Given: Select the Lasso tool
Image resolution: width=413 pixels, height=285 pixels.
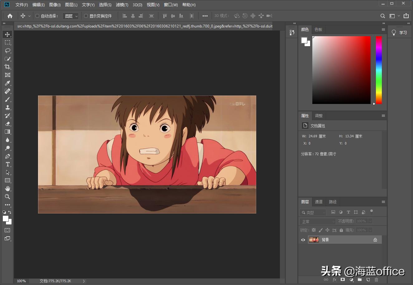Looking at the screenshot, I should tap(7, 51).
